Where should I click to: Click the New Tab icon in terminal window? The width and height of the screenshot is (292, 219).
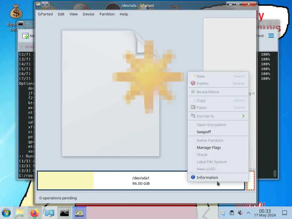pyautogui.click(x=25, y=36)
